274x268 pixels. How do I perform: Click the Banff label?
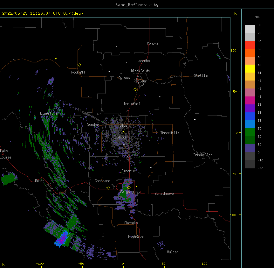(x=39, y=180)
